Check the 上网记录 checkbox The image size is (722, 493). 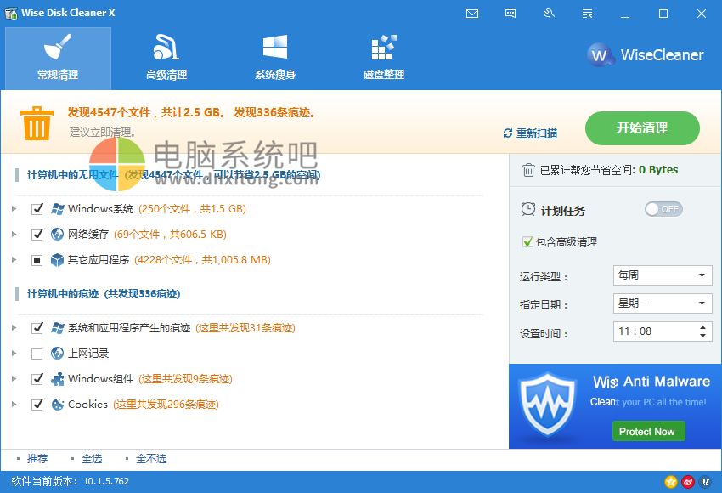coord(37,354)
